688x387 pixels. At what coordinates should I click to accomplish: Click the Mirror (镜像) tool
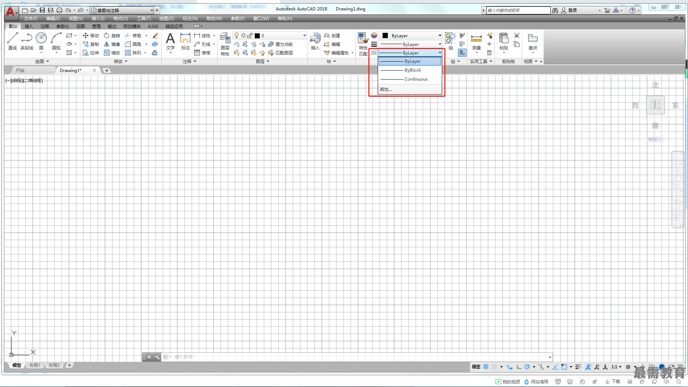click(112, 44)
